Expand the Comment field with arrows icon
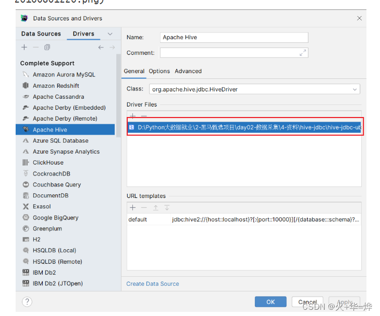 click(303, 53)
